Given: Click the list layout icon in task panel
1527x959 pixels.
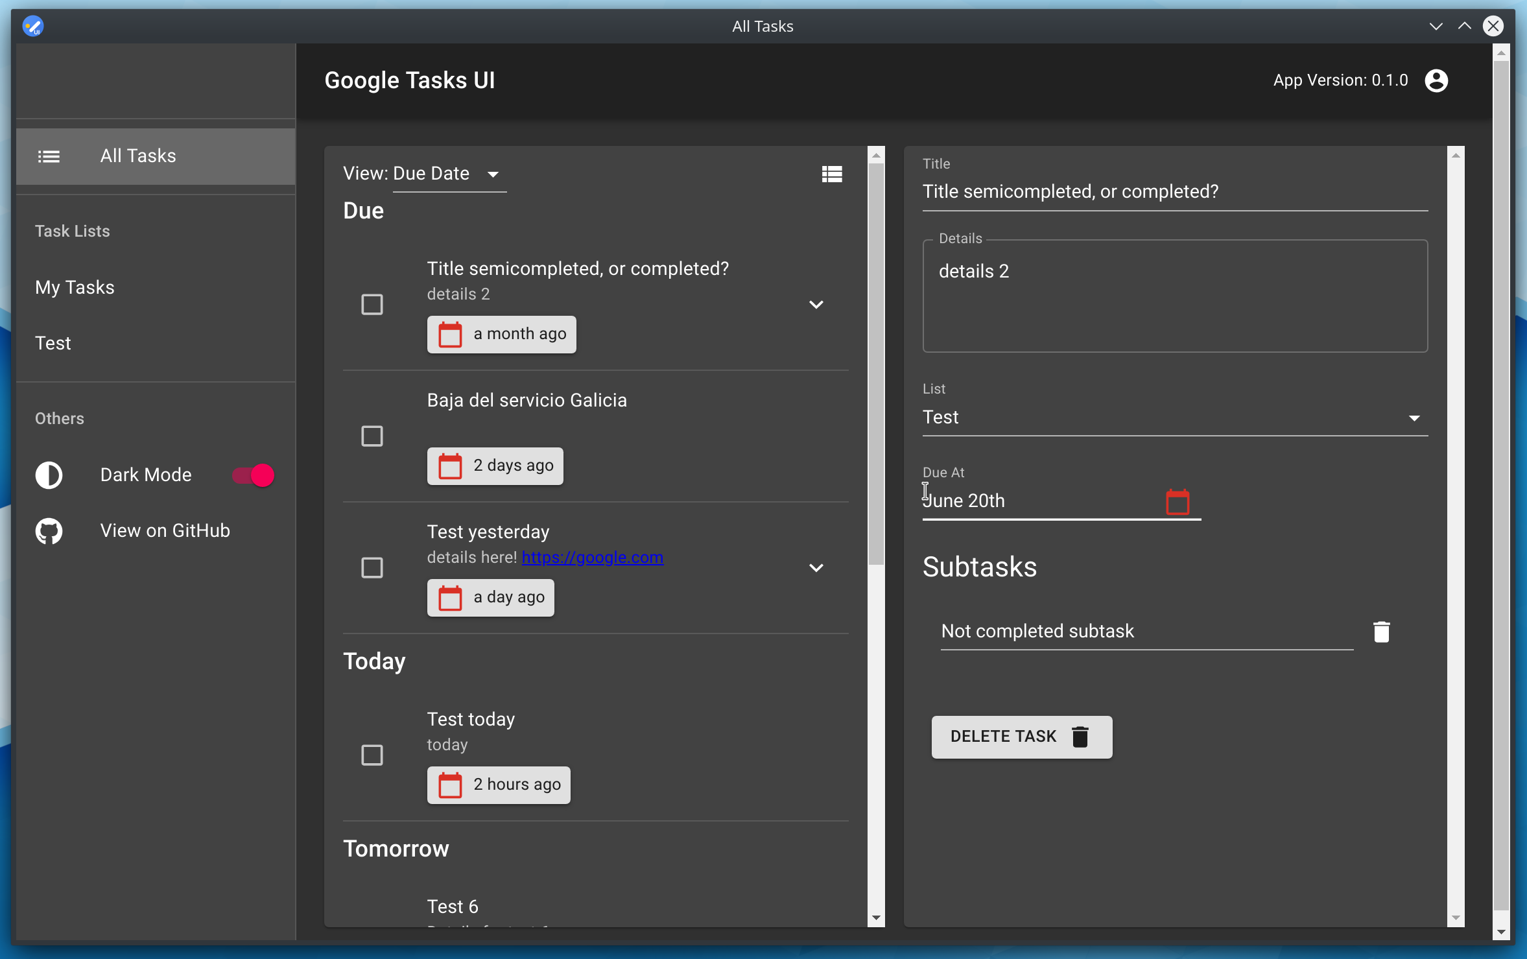Looking at the screenshot, I should [x=832, y=174].
